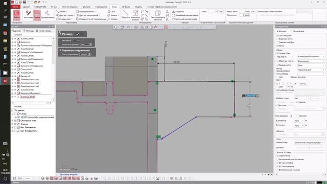Open the Обратная пов-ть dropdown

tap(311, 61)
